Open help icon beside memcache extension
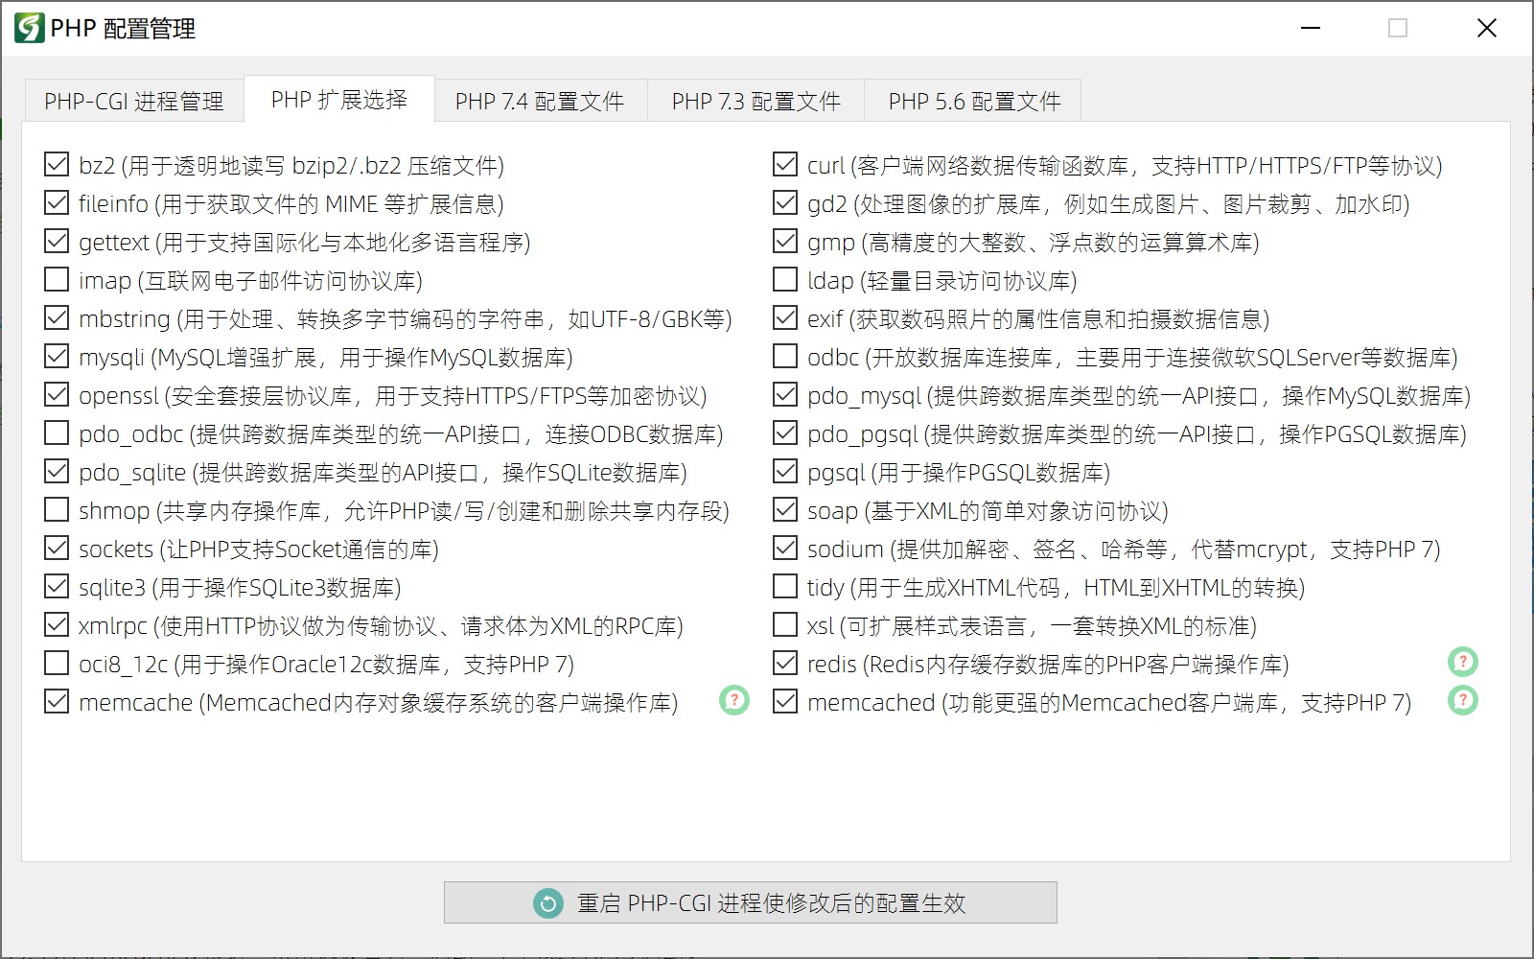 pyautogui.click(x=734, y=701)
